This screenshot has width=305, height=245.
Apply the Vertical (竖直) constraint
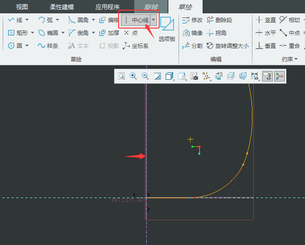[266, 20]
